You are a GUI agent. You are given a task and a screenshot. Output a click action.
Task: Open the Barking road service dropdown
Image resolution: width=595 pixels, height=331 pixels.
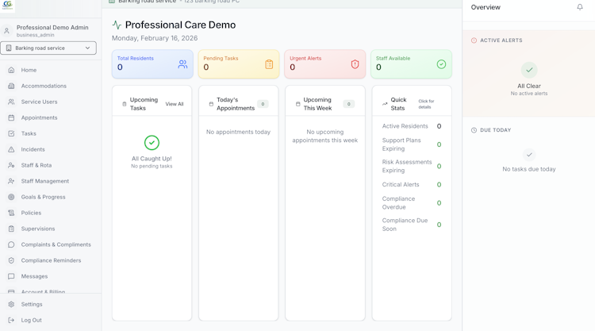(x=48, y=48)
